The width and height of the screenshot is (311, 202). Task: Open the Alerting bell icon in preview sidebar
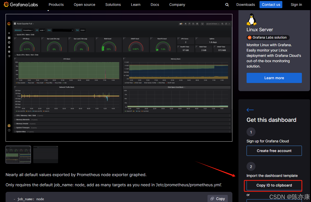tap(9, 47)
